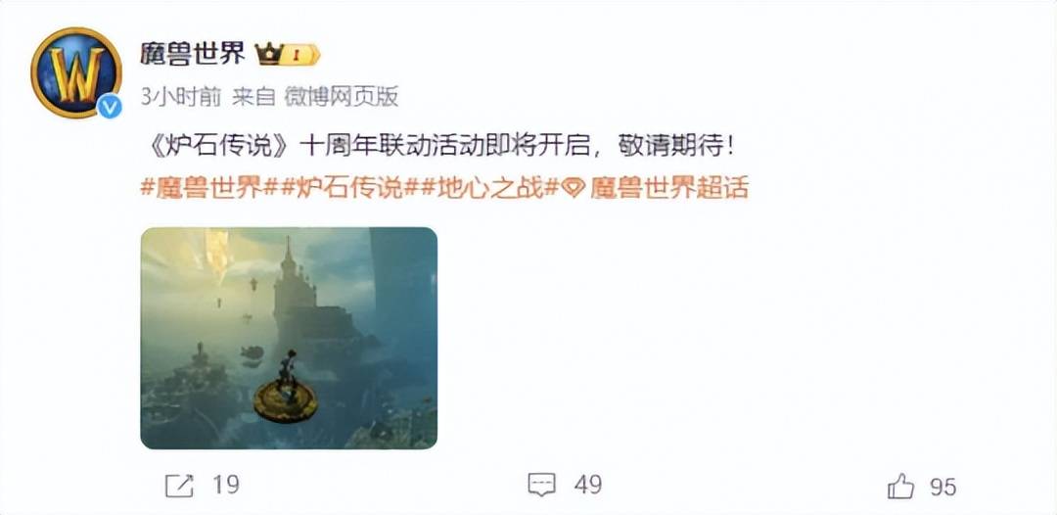Click the blue verified badge on avatar
The image size is (1057, 515).
(x=110, y=107)
